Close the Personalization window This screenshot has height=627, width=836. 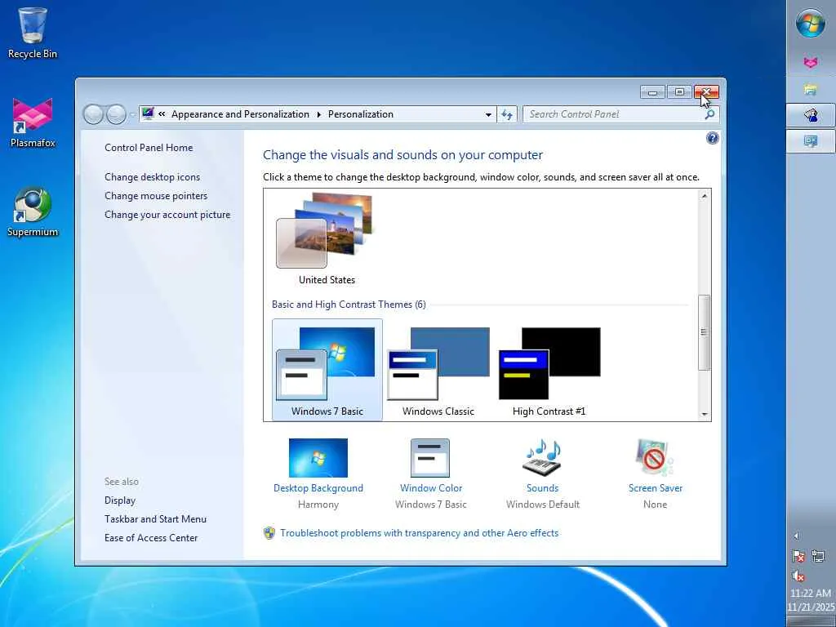[706, 92]
